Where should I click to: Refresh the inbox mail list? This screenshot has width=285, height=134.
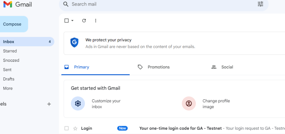[x=84, y=21]
